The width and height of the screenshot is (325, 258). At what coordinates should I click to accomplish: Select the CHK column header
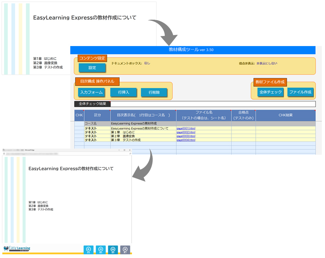coord(79,115)
